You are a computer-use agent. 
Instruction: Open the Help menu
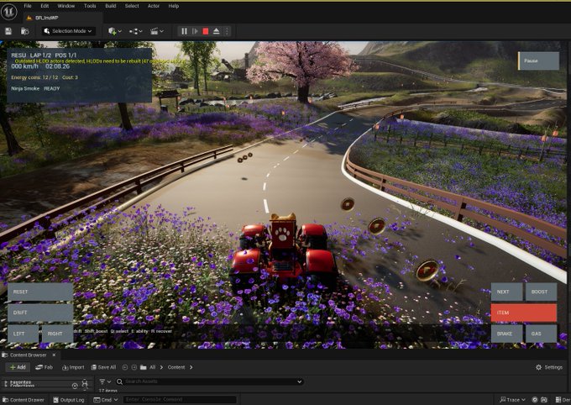pos(174,6)
